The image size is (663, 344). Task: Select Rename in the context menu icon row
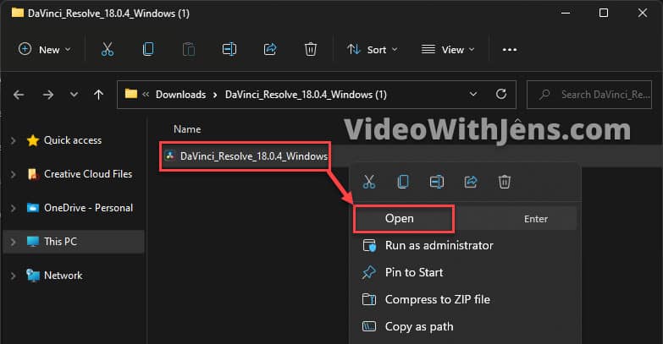pos(437,182)
